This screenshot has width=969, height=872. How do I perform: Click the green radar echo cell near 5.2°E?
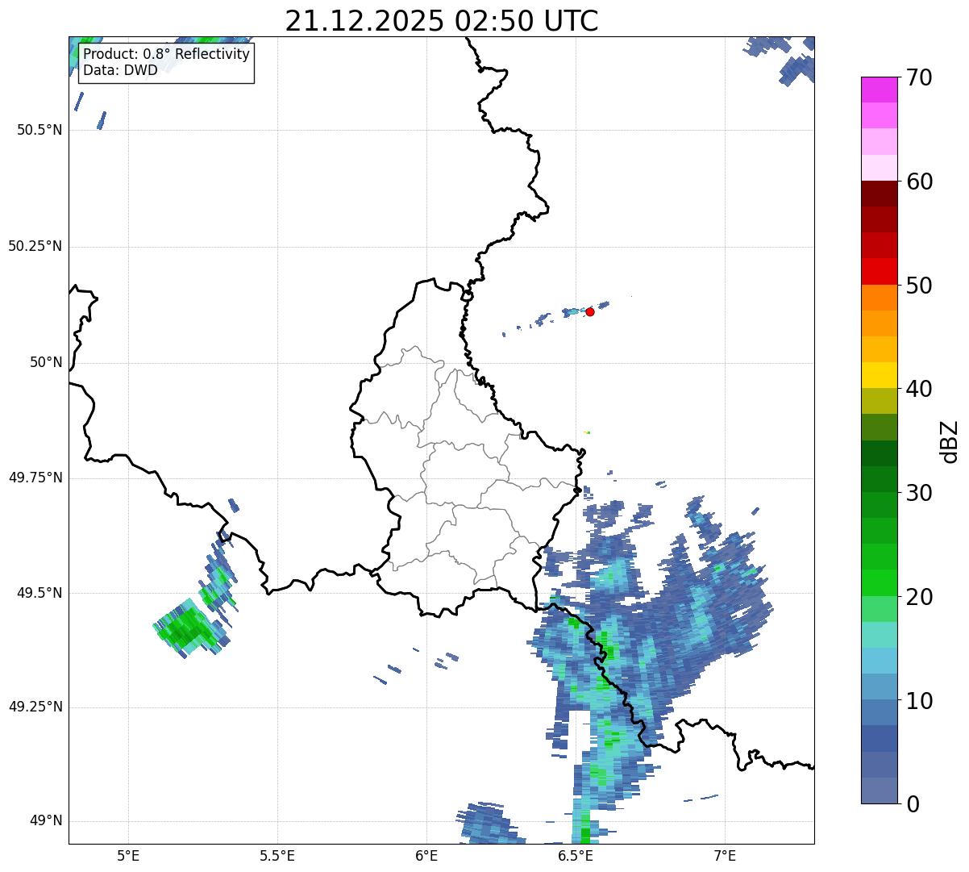click(189, 627)
